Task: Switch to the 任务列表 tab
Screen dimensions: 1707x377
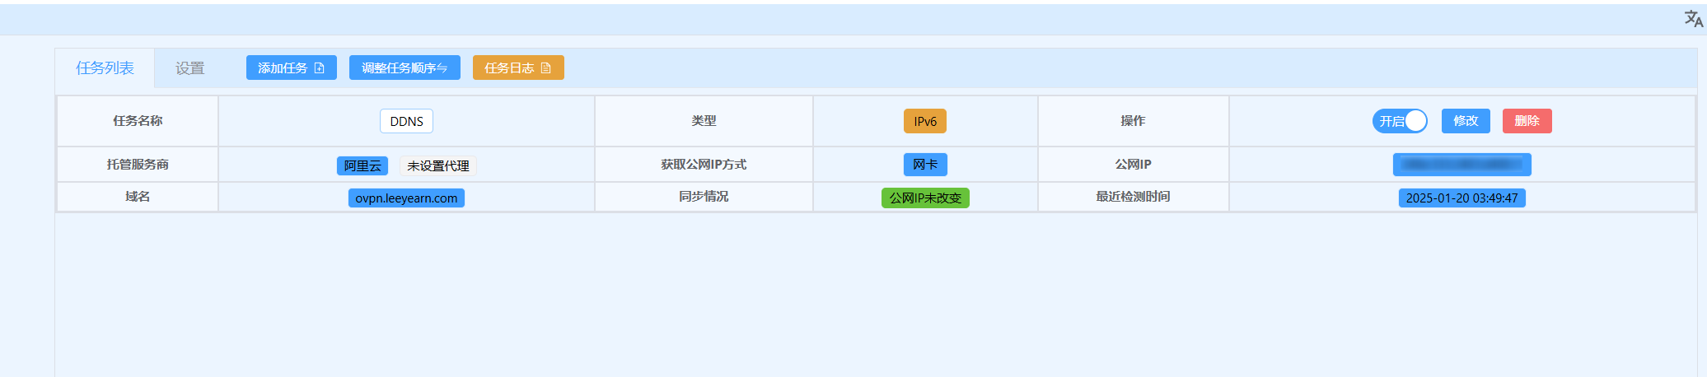Action: coord(105,68)
